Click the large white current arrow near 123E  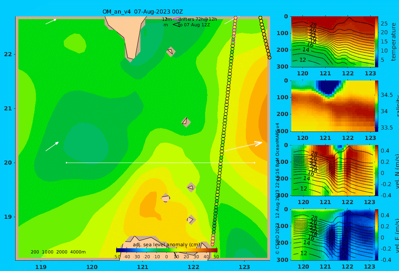243,146
